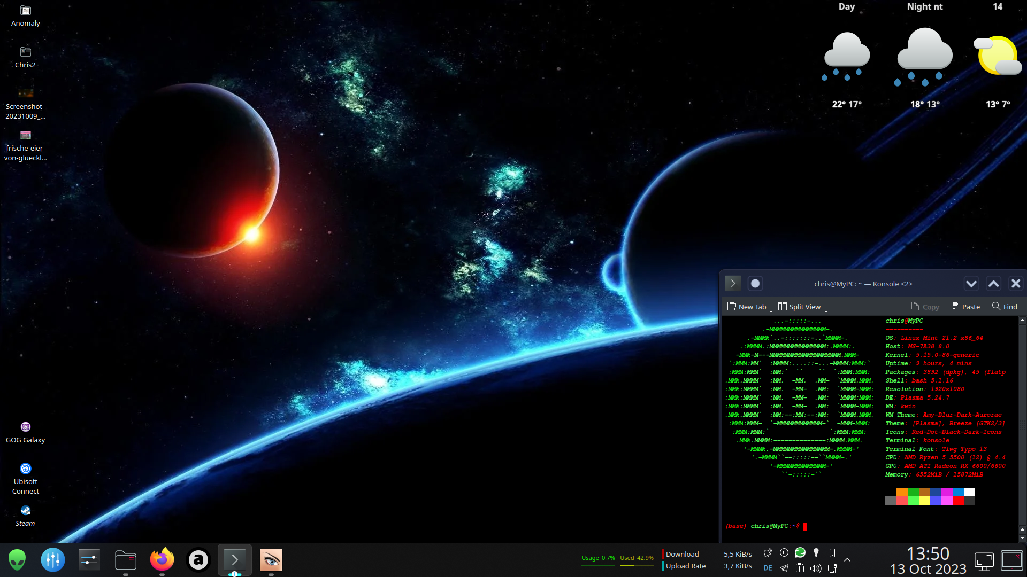Open the clipboard manager in the tray
The height and width of the screenshot is (577, 1027).
800,568
